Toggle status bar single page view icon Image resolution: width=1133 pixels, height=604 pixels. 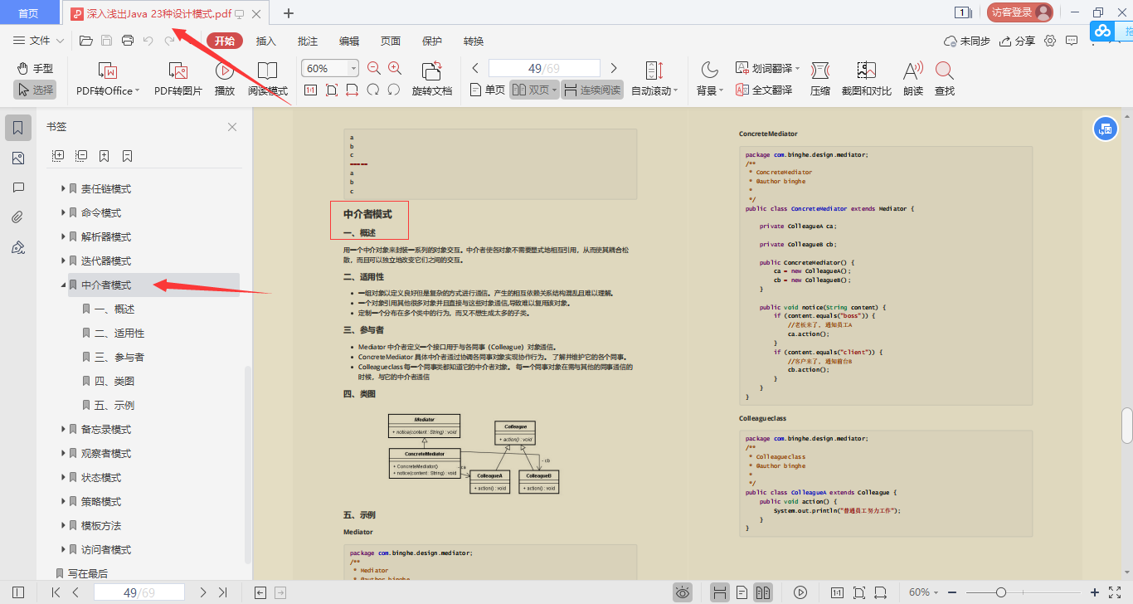742,592
